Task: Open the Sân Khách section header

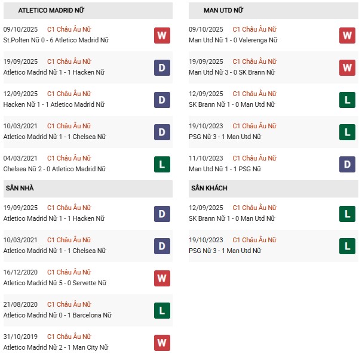Action: 209,188
